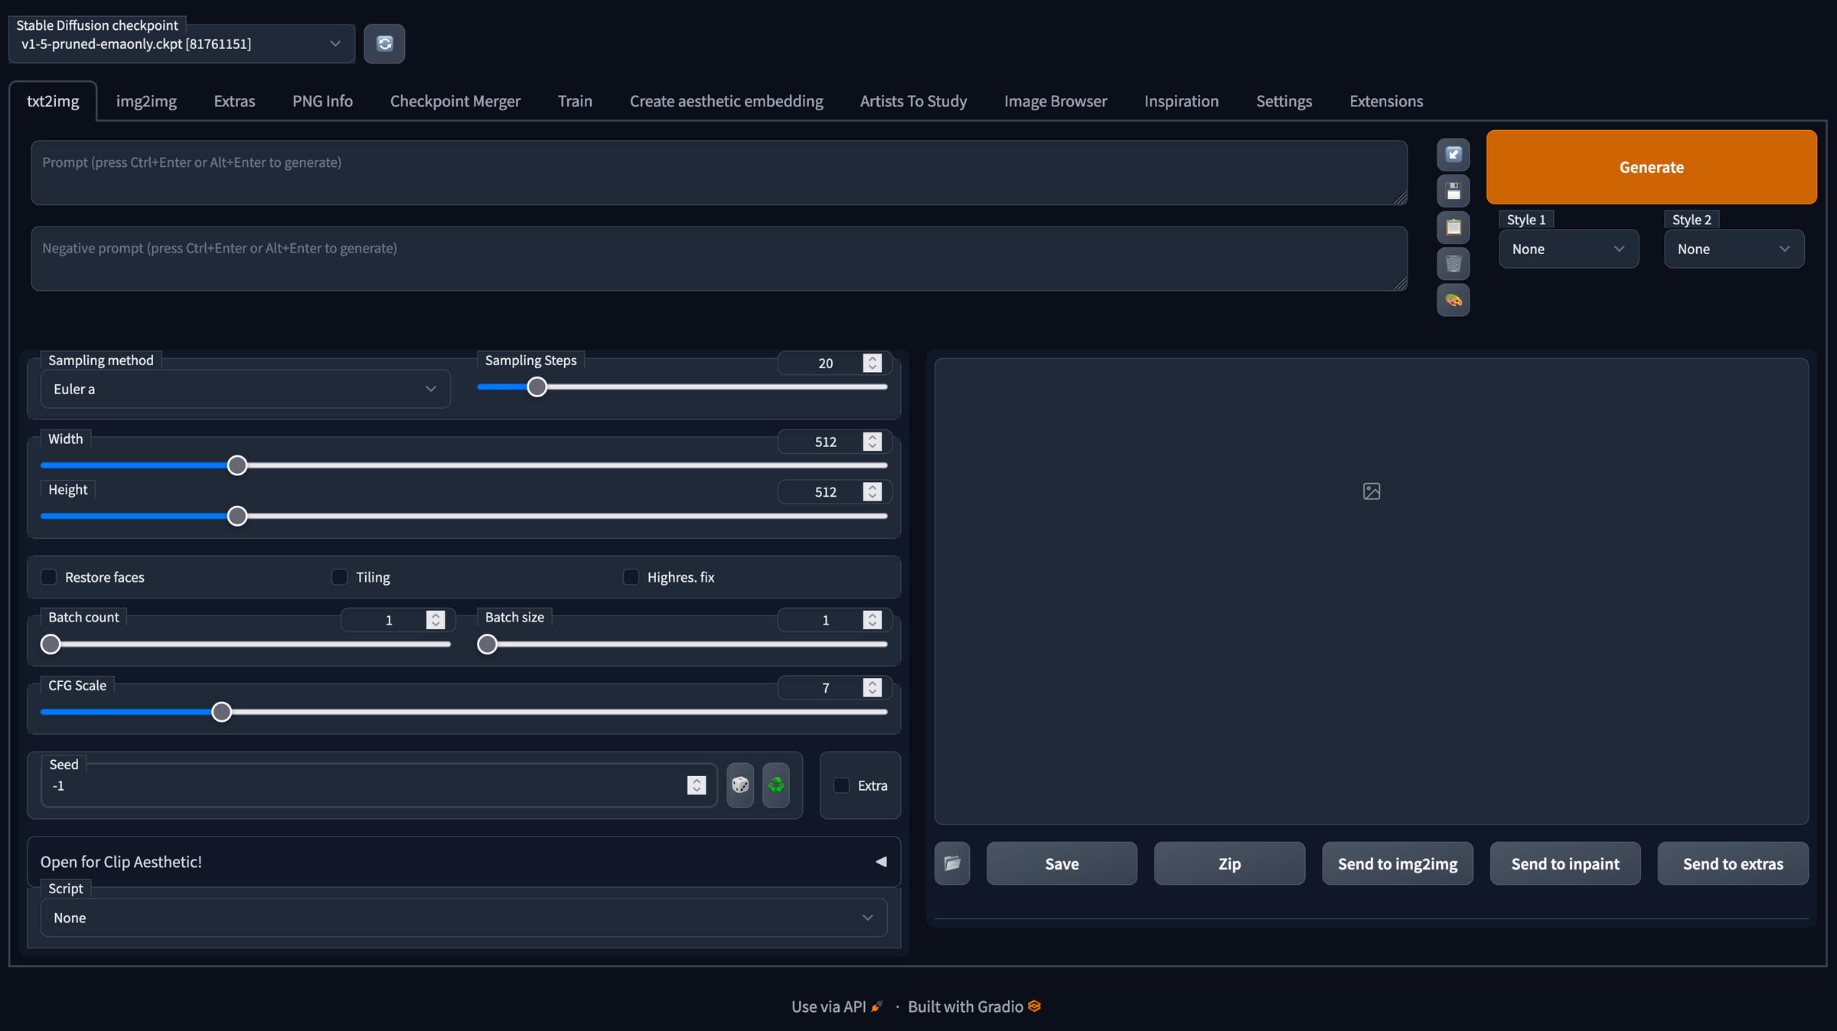Viewport: 1837px width, 1031px height.
Task: Open the output folder icon button
Action: coord(951,863)
